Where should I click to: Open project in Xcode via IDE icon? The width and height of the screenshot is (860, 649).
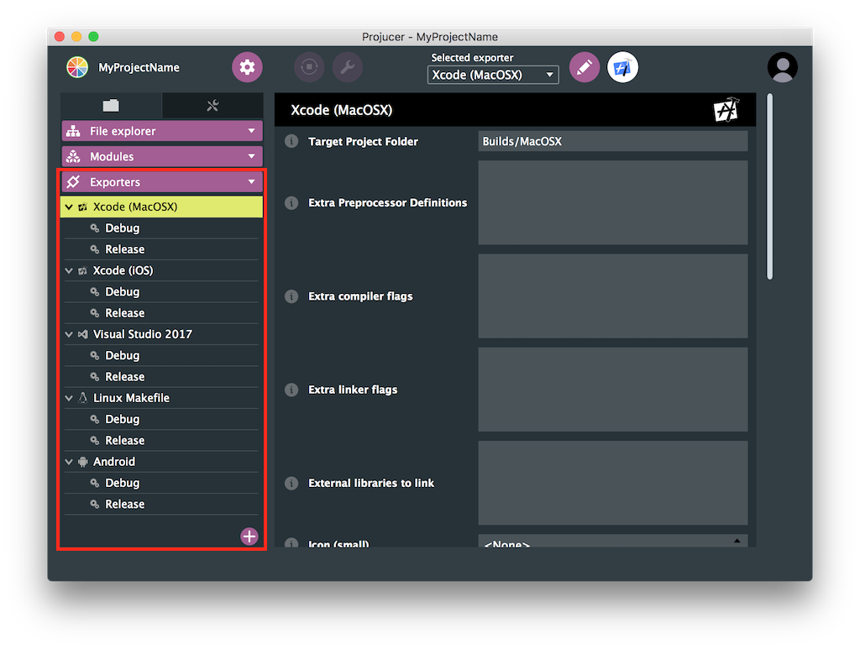[622, 67]
